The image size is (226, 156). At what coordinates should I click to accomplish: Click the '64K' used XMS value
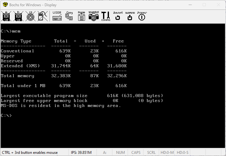click(x=94, y=66)
